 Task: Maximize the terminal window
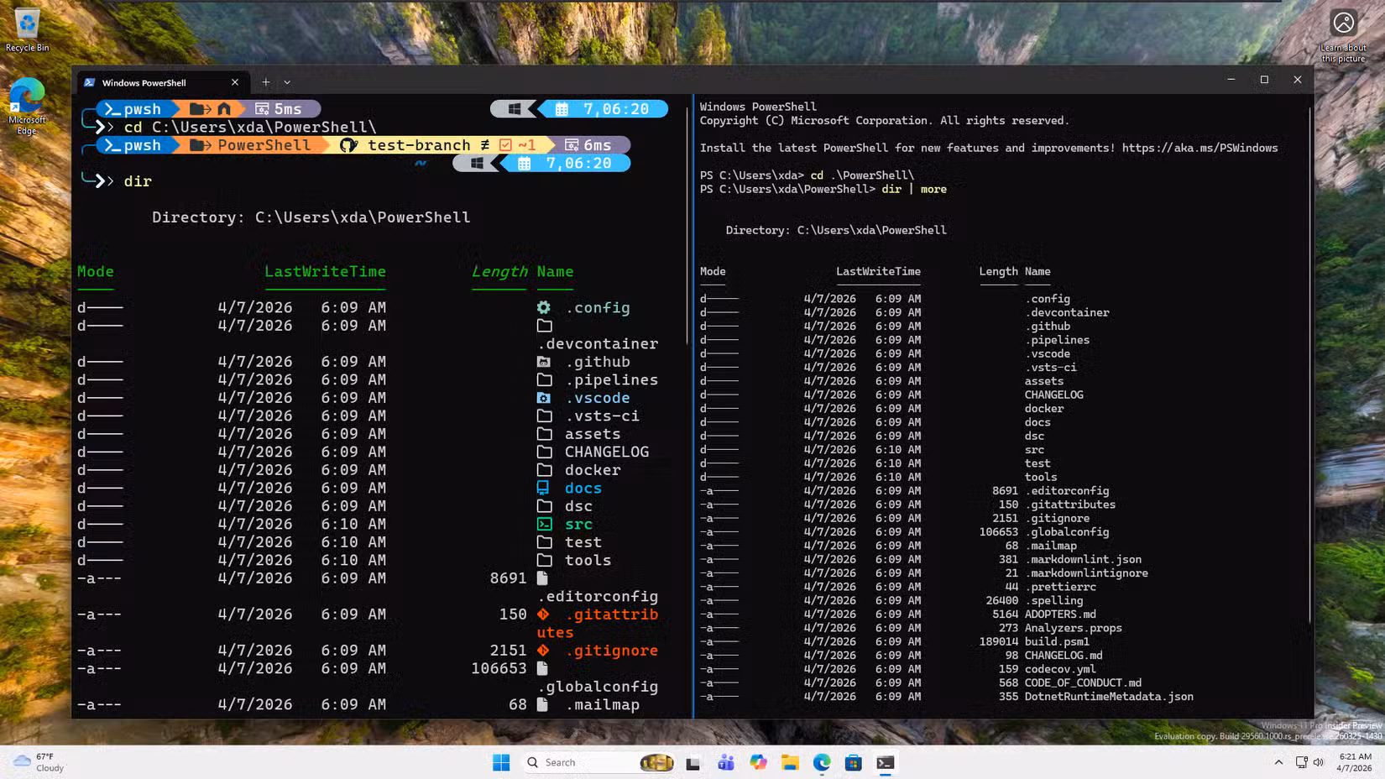point(1264,80)
